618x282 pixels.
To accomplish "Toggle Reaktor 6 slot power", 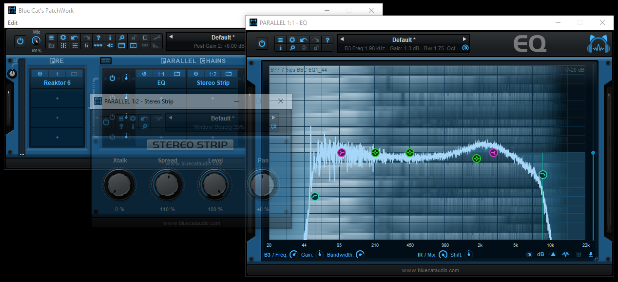I will (x=40, y=74).
